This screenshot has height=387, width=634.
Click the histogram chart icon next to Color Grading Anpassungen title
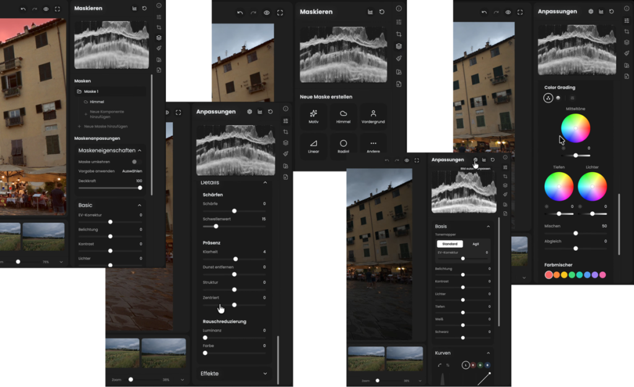[601, 12]
